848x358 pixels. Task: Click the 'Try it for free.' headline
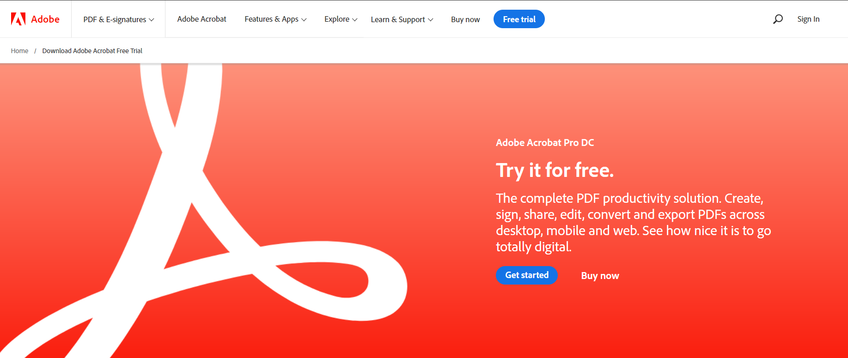pyautogui.click(x=555, y=170)
